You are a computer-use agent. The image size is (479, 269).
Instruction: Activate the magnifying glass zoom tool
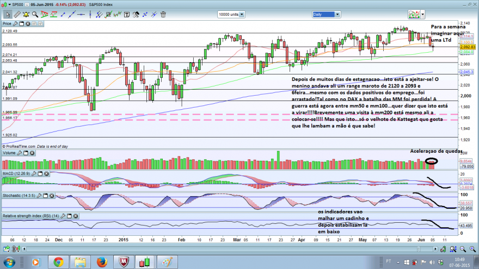tap(35, 14)
